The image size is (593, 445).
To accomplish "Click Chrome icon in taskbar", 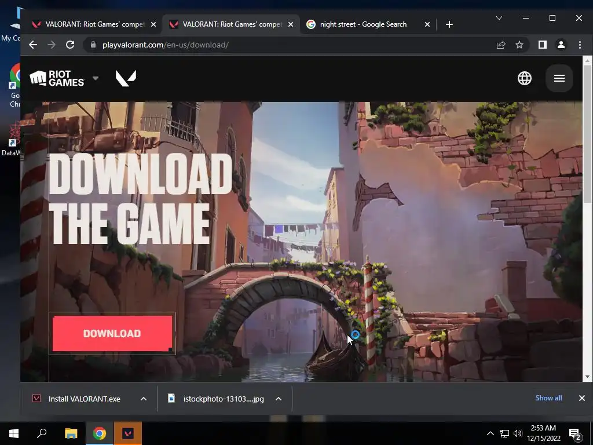I will click(100, 433).
